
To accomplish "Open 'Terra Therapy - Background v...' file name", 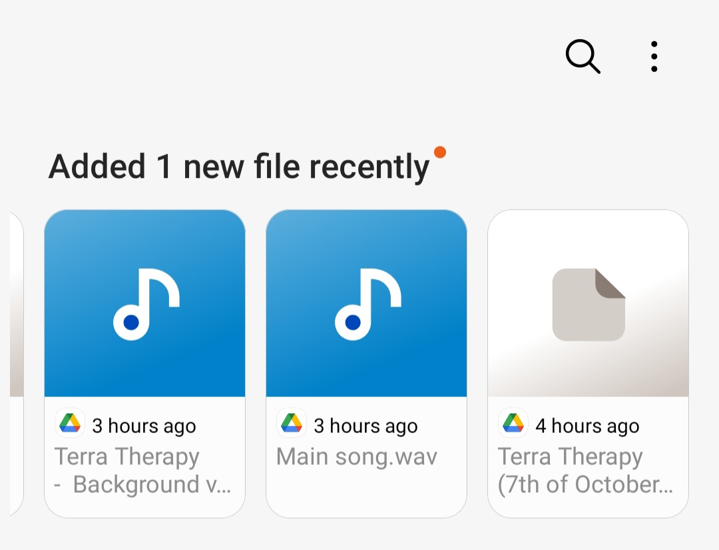I will click(x=142, y=471).
